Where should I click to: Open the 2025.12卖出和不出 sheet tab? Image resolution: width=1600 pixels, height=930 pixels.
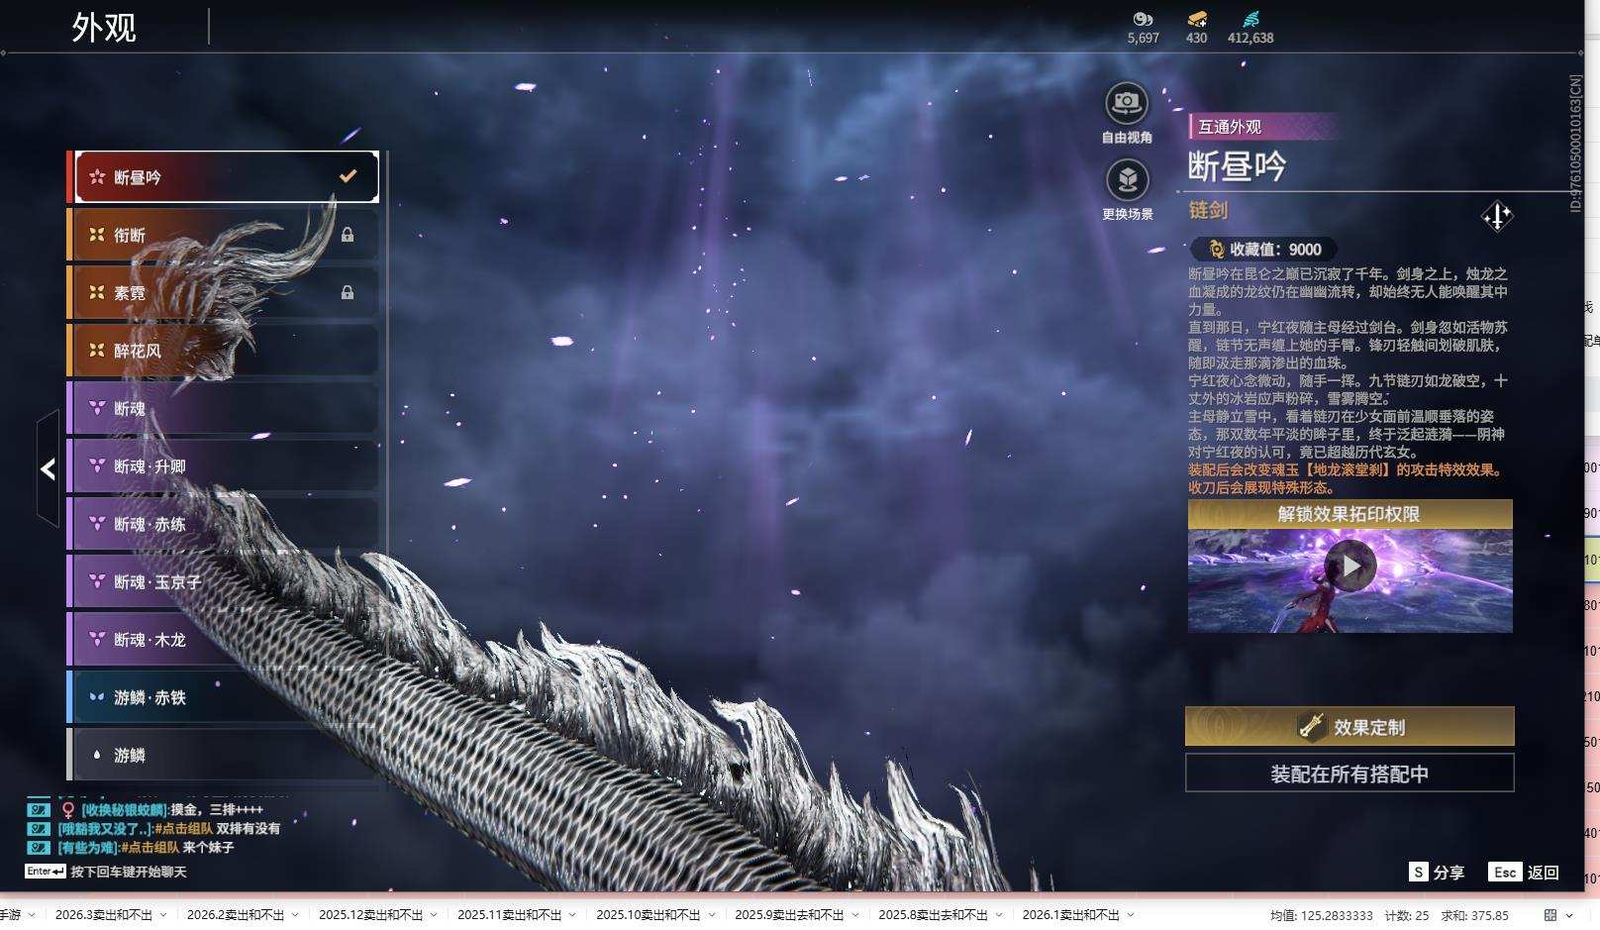point(371,915)
